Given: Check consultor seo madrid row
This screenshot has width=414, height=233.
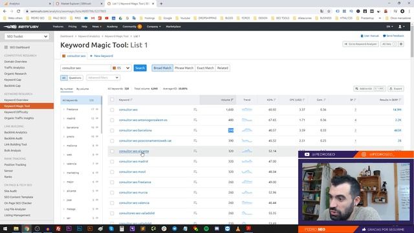Looking at the screenshot, I should [x=112, y=161].
